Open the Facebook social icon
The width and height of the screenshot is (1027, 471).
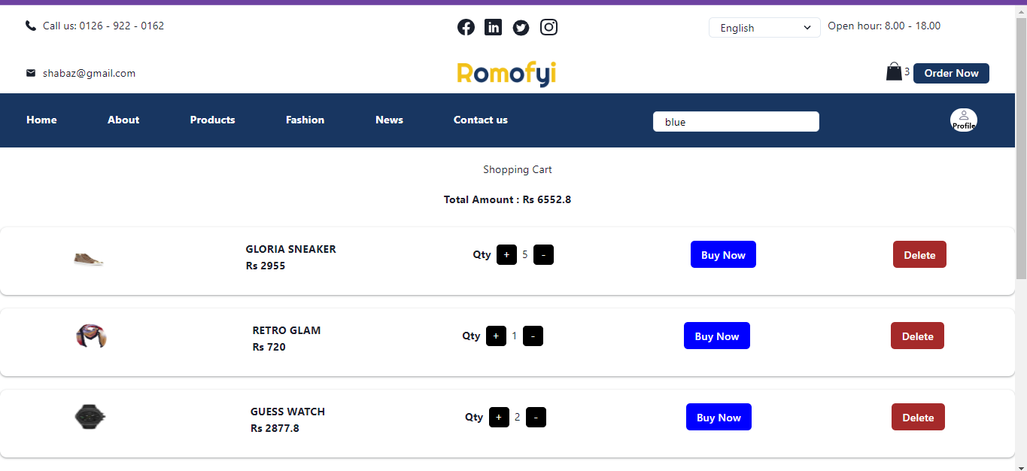click(466, 27)
